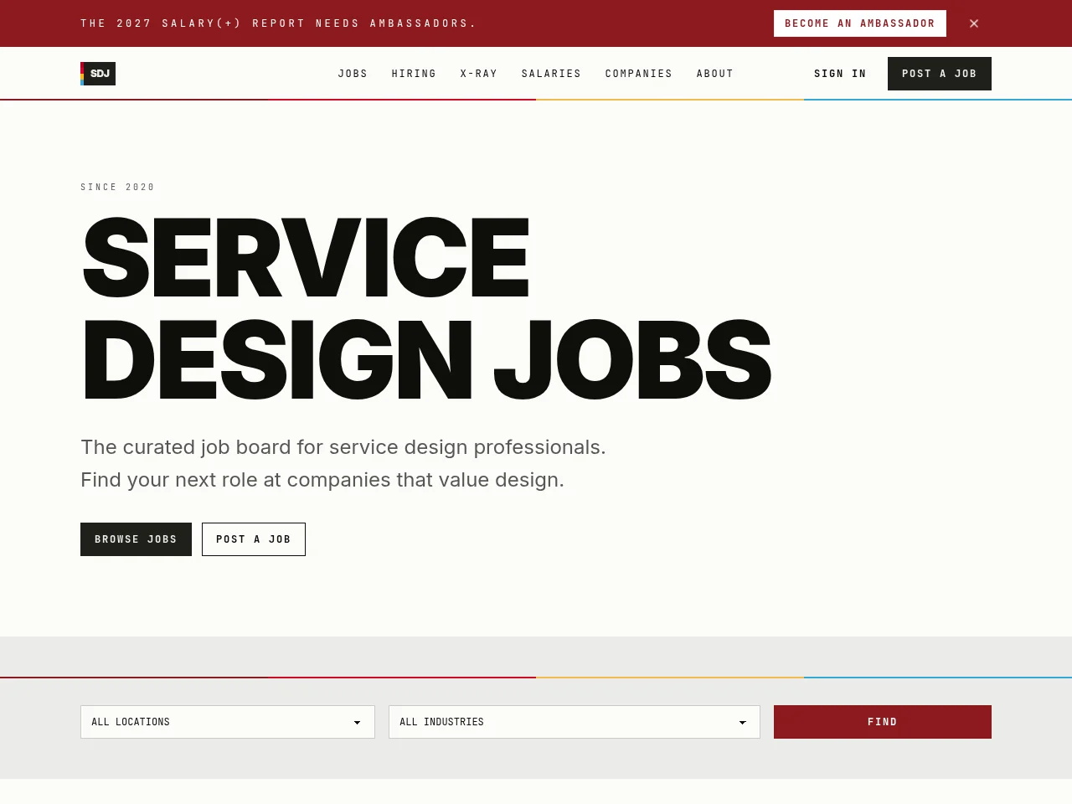This screenshot has width=1072, height=804.
Task: Click the SDJ logo icon
Action: point(98,74)
